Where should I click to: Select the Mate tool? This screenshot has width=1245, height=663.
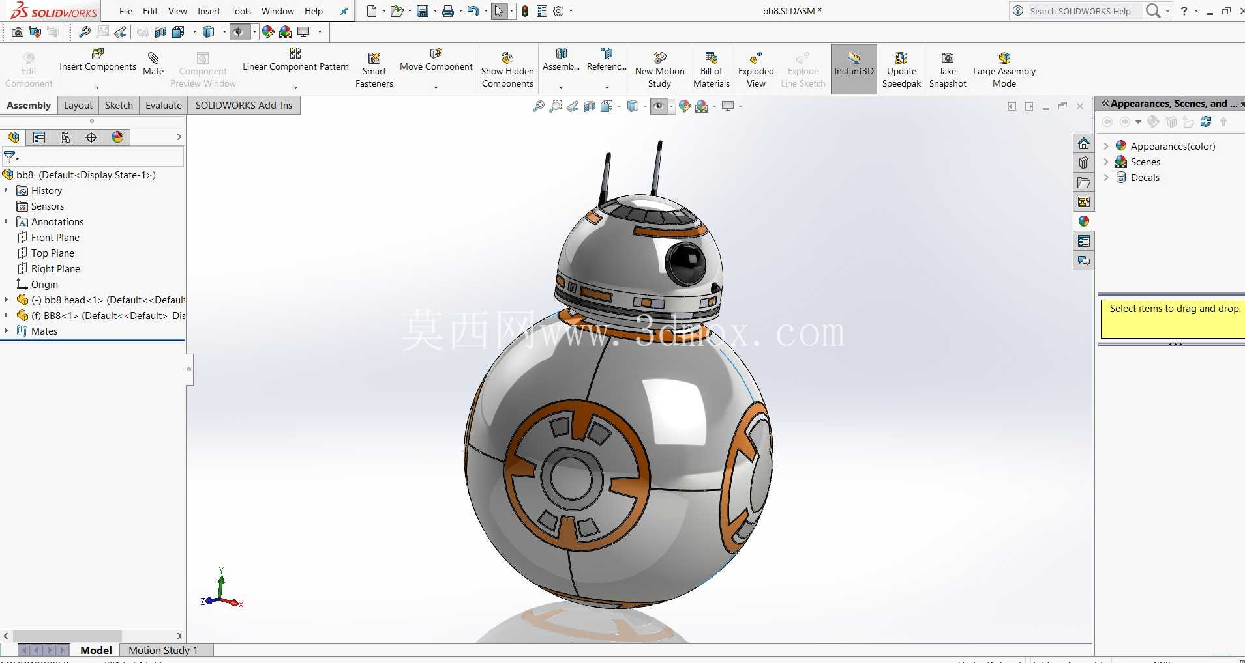(x=153, y=64)
